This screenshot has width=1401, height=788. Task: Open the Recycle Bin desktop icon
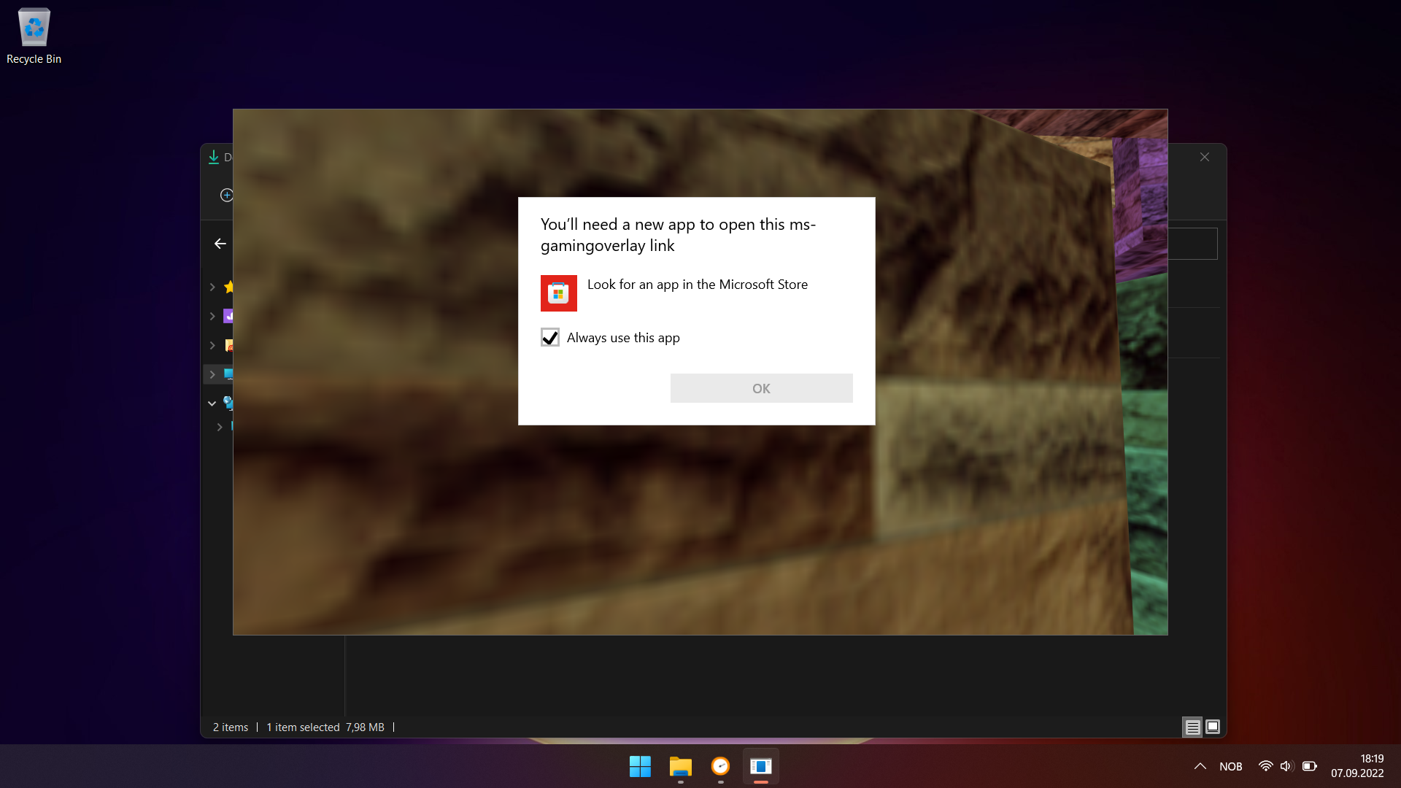coord(34,36)
